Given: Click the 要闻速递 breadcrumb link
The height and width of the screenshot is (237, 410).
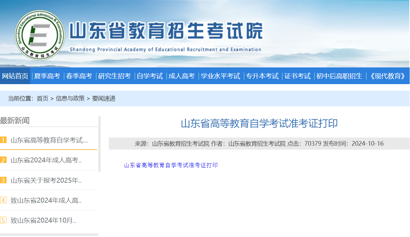Looking at the screenshot, I should (x=104, y=99).
